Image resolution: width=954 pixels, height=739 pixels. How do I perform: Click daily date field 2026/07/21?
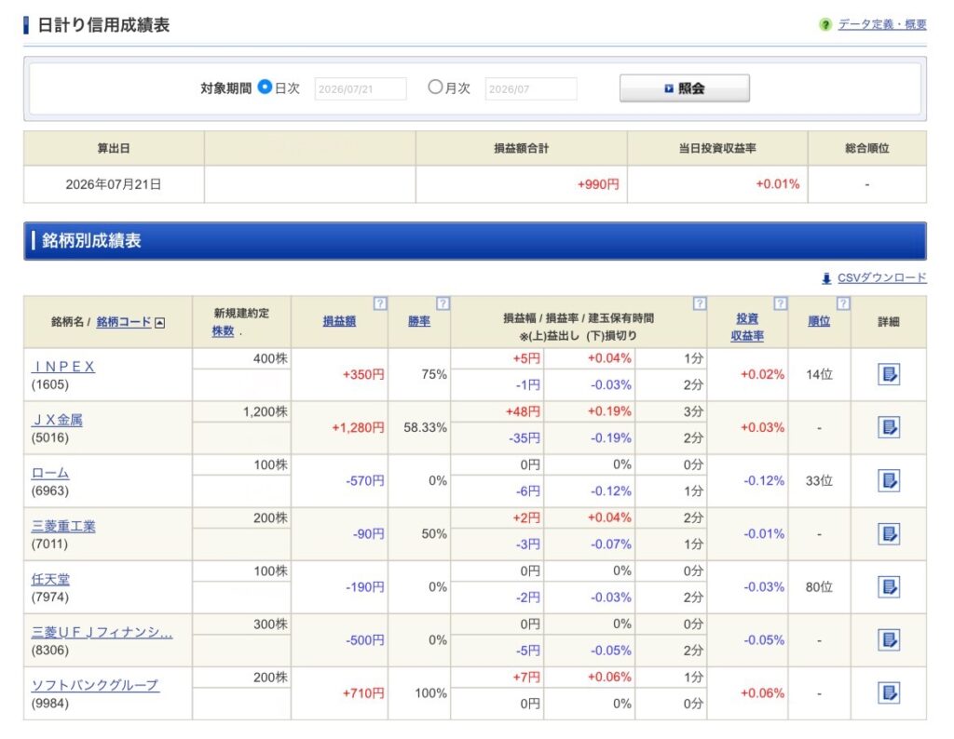(361, 88)
